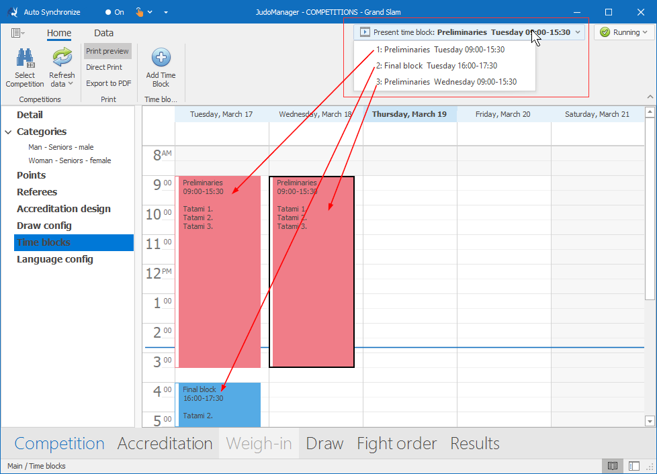Click Saturday, March 21 day header
Screen dimensions: 657x474
point(597,114)
